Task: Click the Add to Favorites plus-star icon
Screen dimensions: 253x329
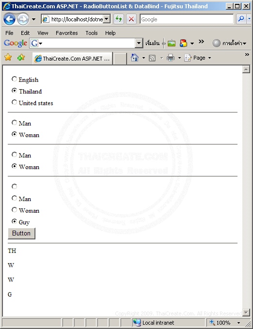Action: (21, 57)
